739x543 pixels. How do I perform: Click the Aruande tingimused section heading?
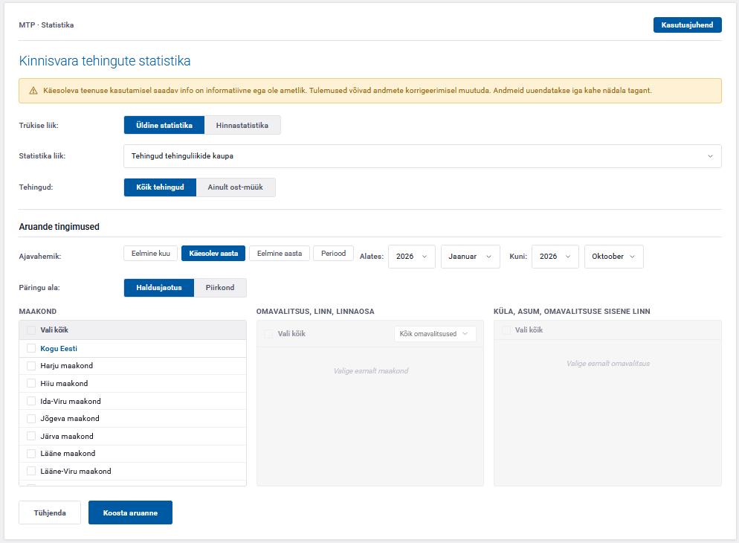[x=59, y=227]
